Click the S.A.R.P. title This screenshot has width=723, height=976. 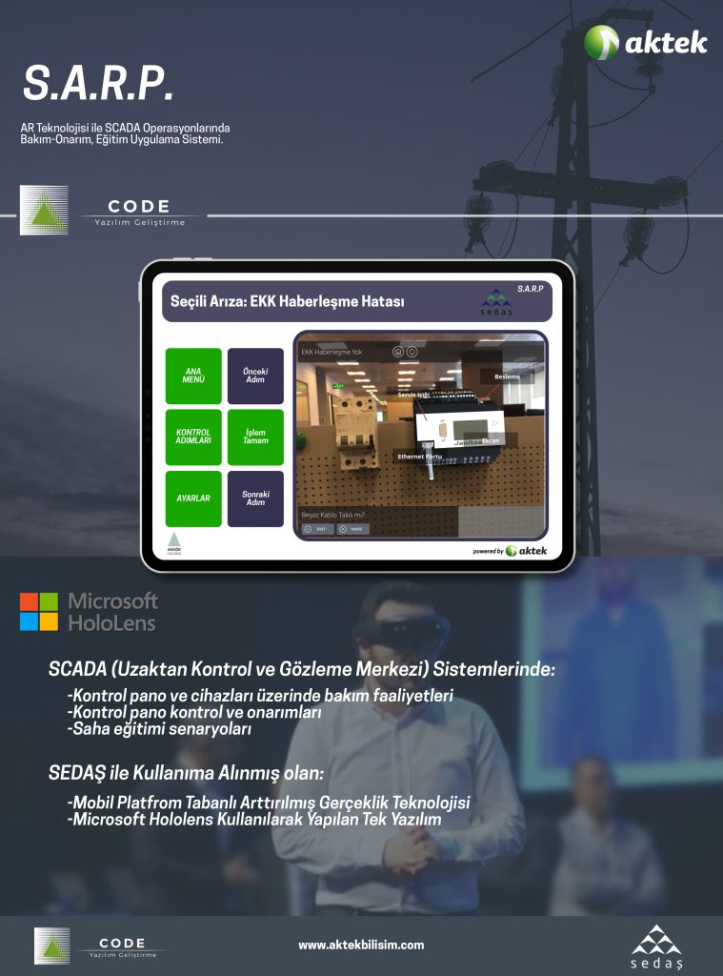pyautogui.click(x=98, y=83)
